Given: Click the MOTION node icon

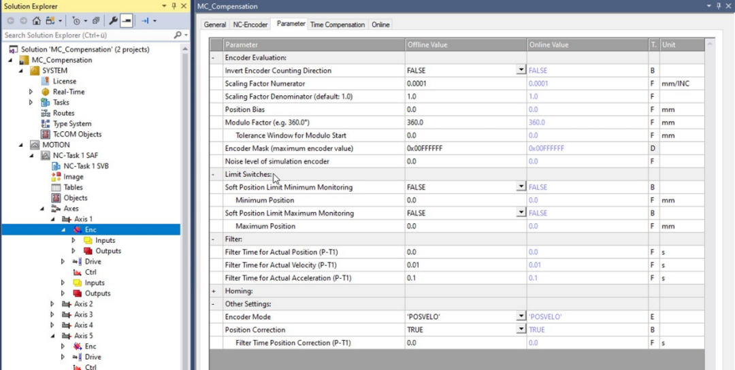Looking at the screenshot, I should (x=35, y=145).
